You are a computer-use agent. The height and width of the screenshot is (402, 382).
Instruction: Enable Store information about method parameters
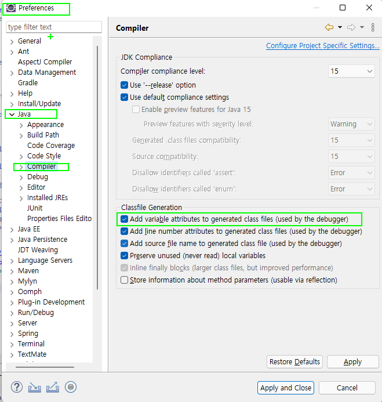124,280
